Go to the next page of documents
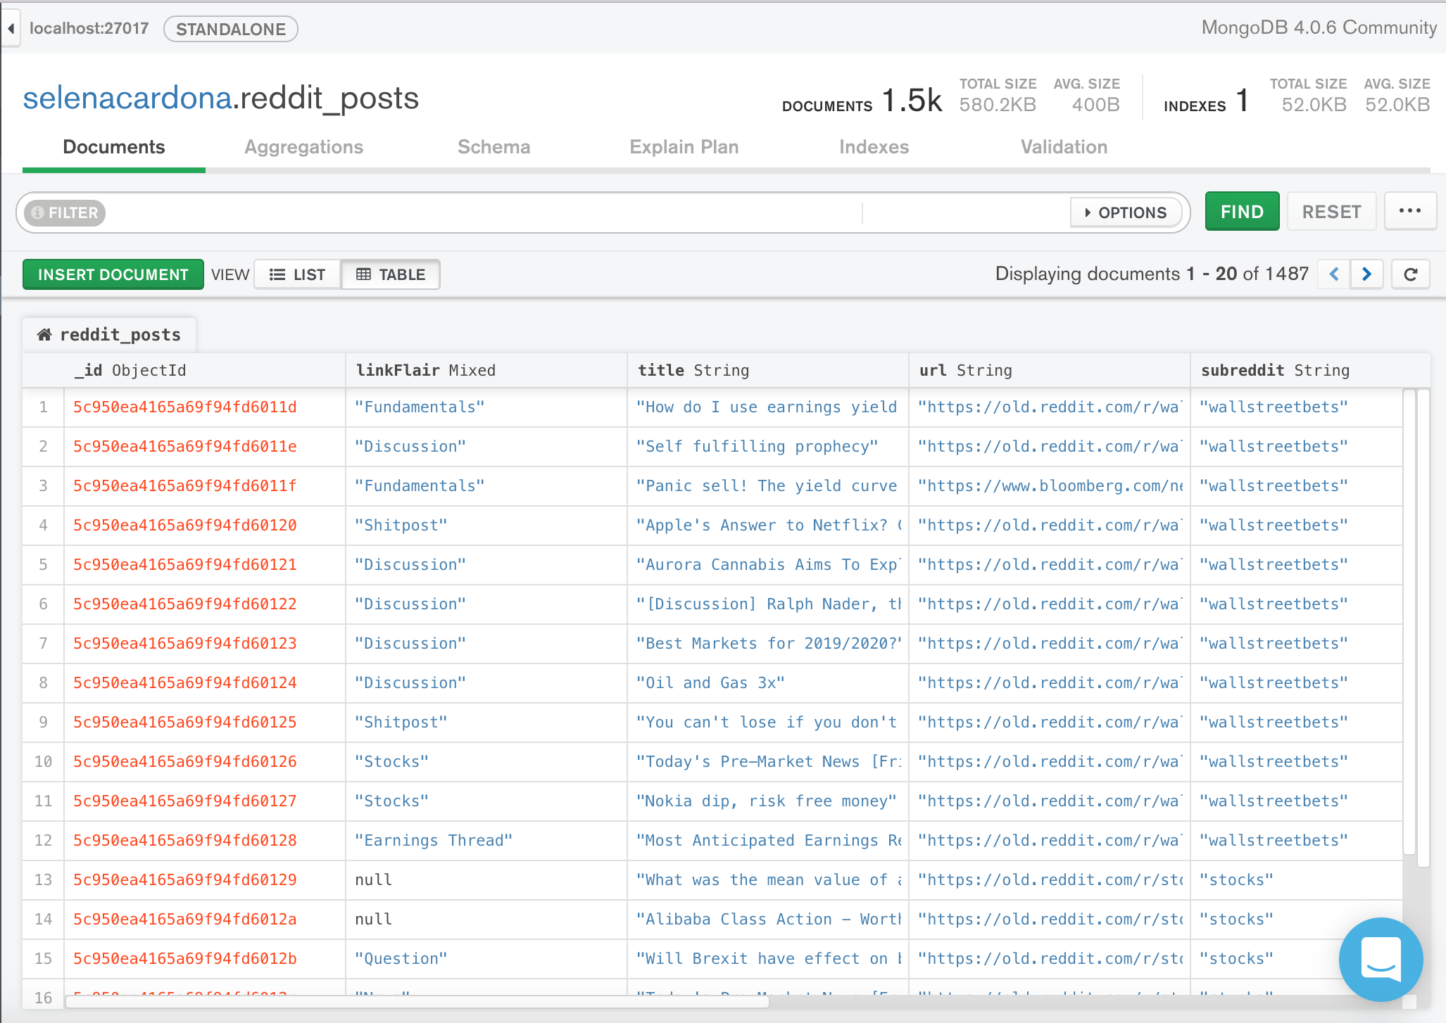Screen dimensions: 1446x1023 pyautogui.click(x=1366, y=274)
